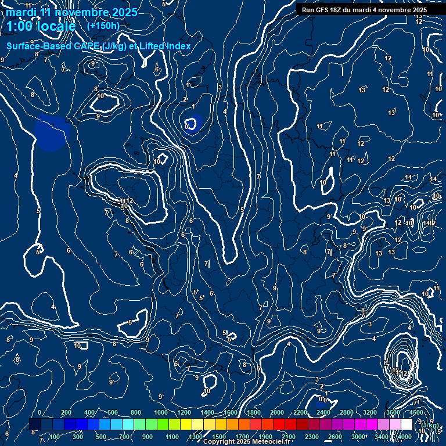Click the '4000' legend value

tap(405, 437)
